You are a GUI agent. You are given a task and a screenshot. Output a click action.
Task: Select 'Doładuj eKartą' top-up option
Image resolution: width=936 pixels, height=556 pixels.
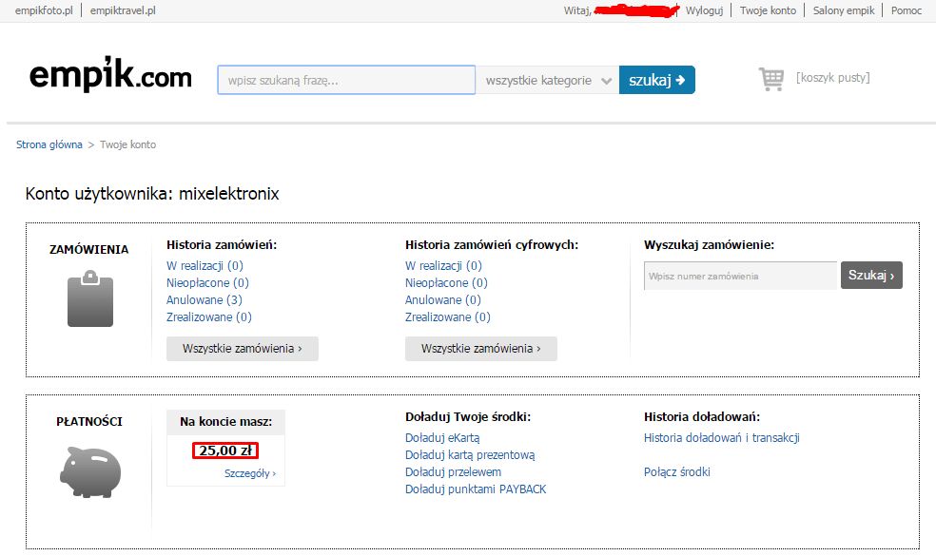coord(442,438)
